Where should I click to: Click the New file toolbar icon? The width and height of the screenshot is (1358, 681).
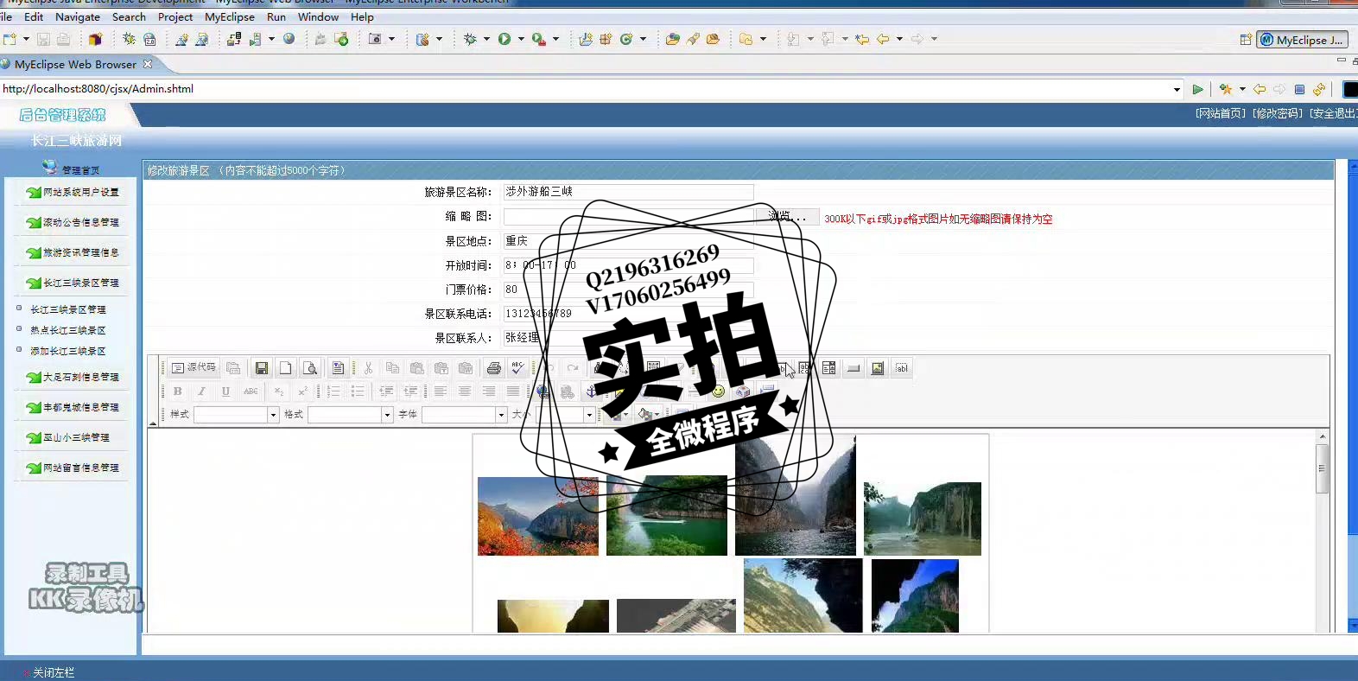point(10,39)
